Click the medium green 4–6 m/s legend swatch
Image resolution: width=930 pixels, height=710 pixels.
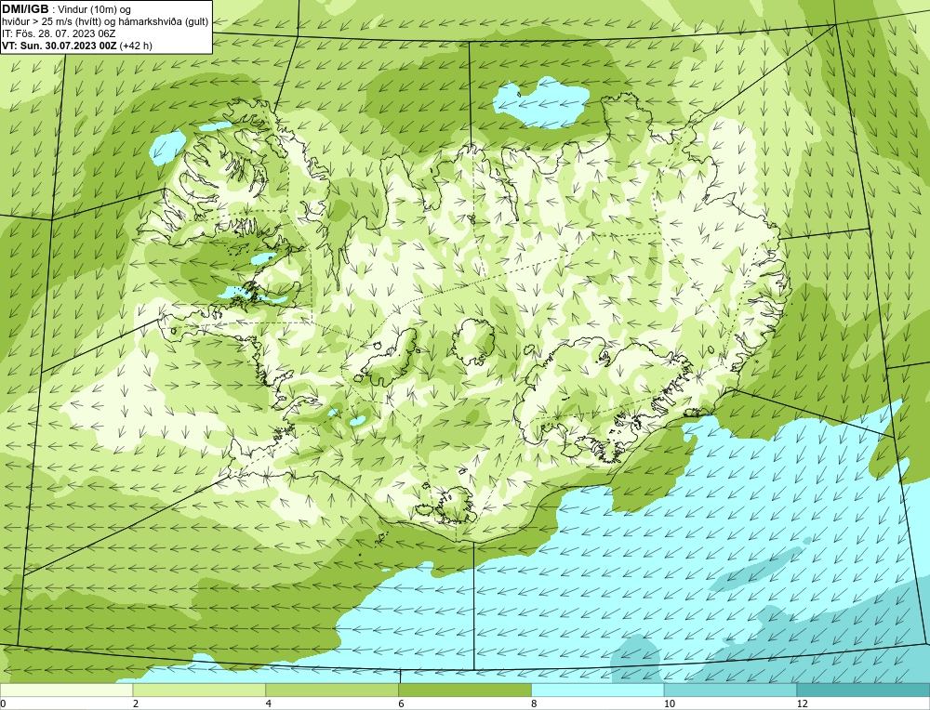point(332,690)
